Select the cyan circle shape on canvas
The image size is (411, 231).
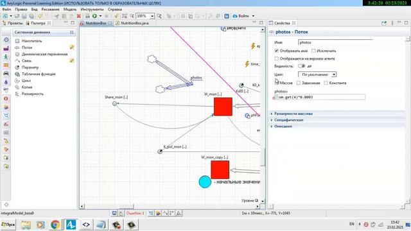[205, 182]
